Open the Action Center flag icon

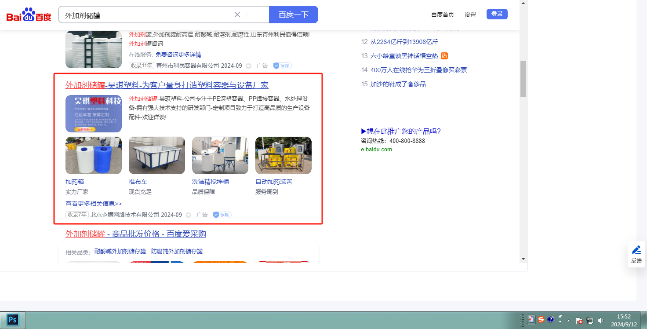(579, 321)
